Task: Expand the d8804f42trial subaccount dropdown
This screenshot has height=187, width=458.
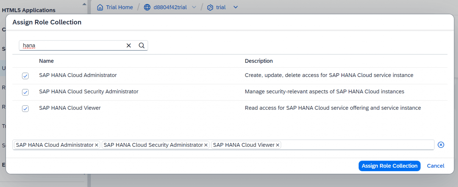Action: click(x=194, y=7)
